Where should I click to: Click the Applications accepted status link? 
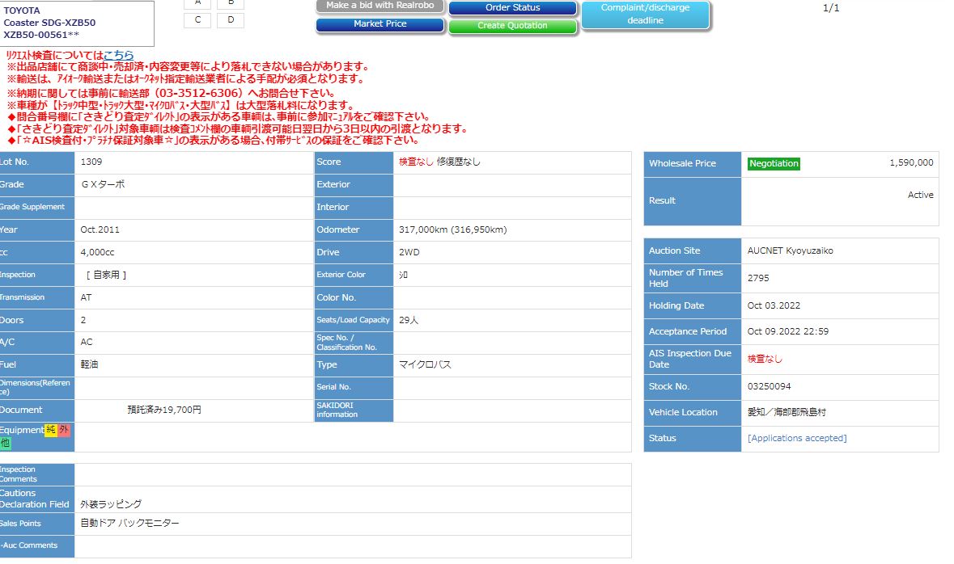[797, 438]
